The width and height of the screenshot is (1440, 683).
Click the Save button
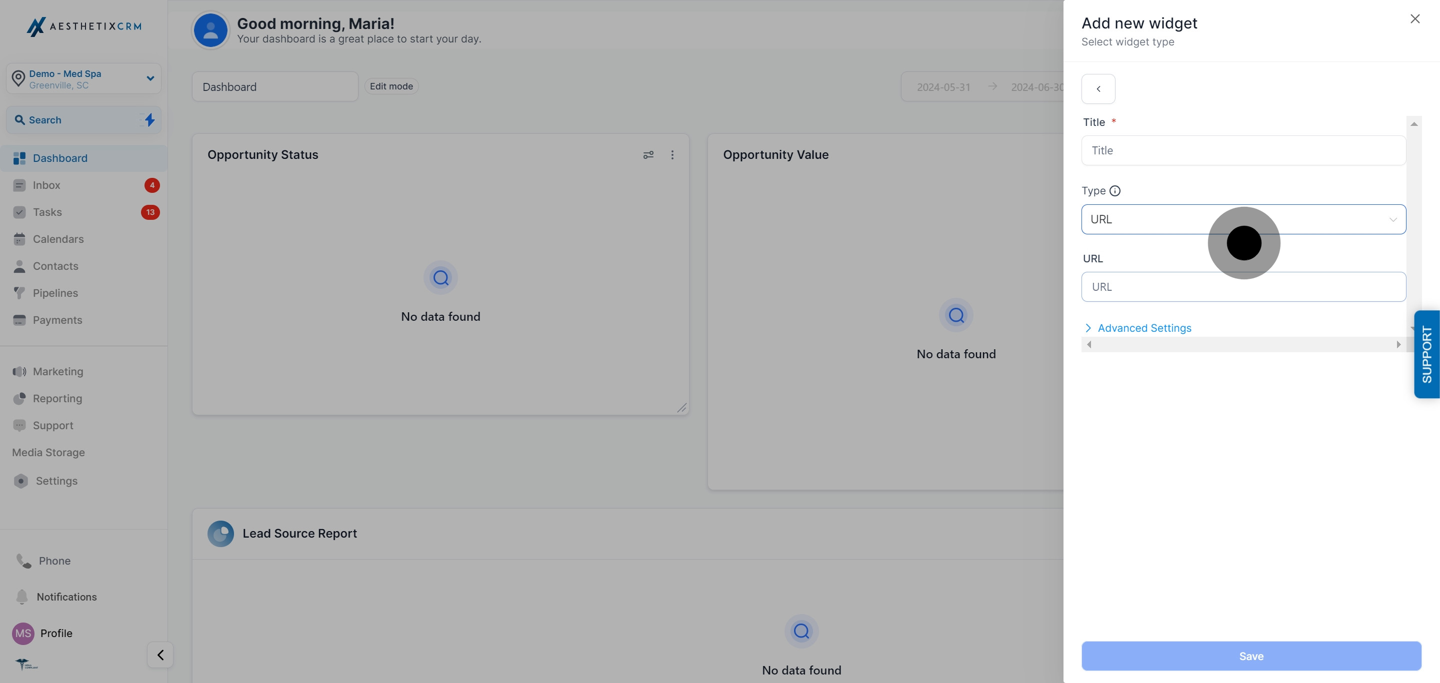[x=1251, y=656]
